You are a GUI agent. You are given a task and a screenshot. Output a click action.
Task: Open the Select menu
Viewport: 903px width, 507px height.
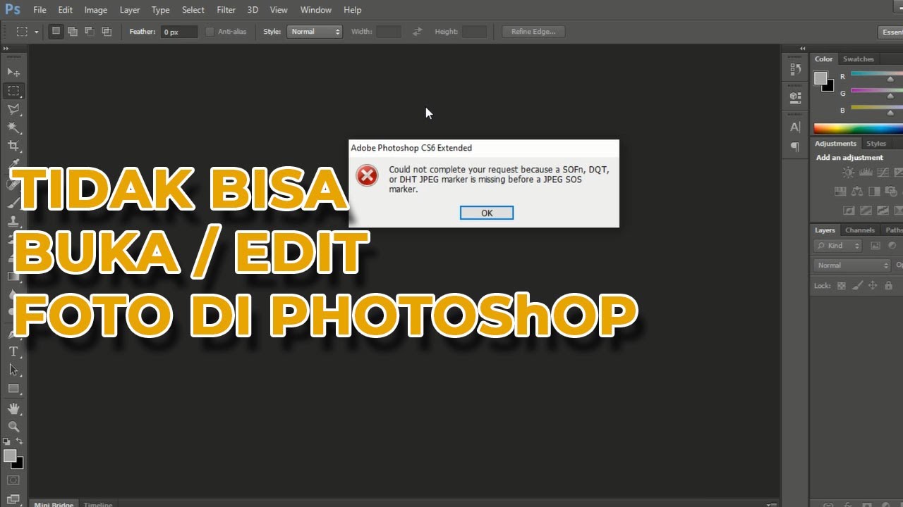click(x=193, y=10)
